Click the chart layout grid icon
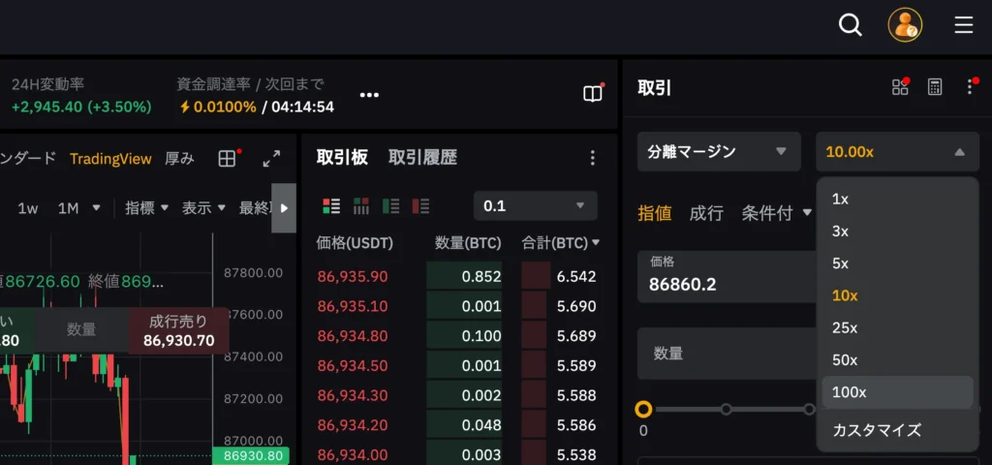The width and height of the screenshot is (992, 465). click(x=227, y=158)
